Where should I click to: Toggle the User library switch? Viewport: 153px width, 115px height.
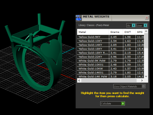pyautogui.click(x=142, y=26)
